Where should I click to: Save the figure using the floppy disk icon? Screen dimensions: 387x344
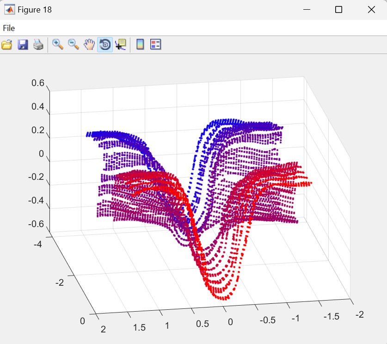(x=23, y=45)
